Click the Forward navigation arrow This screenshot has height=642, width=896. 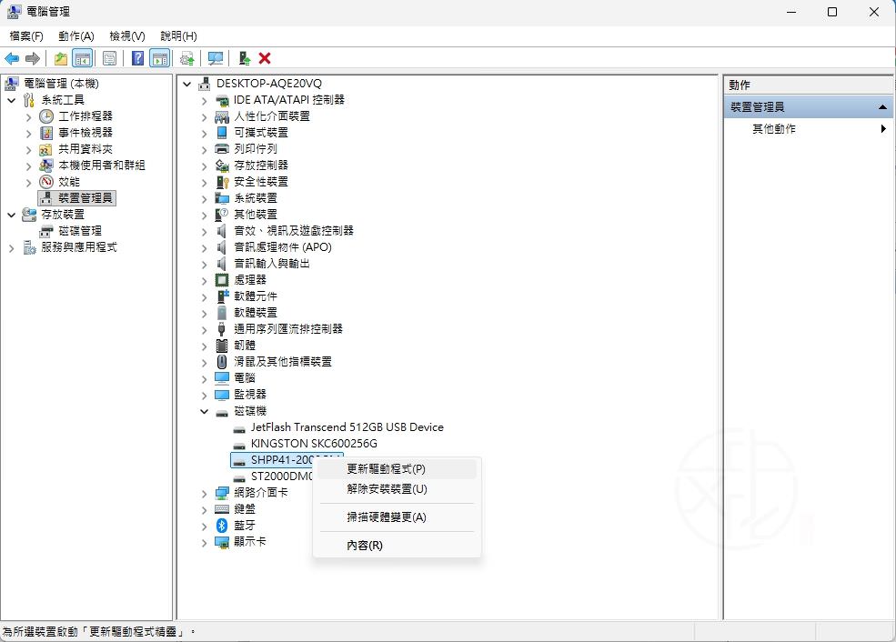click(x=32, y=57)
